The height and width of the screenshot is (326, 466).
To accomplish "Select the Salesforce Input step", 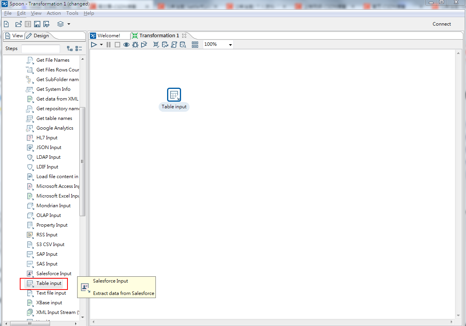I will pos(54,273).
